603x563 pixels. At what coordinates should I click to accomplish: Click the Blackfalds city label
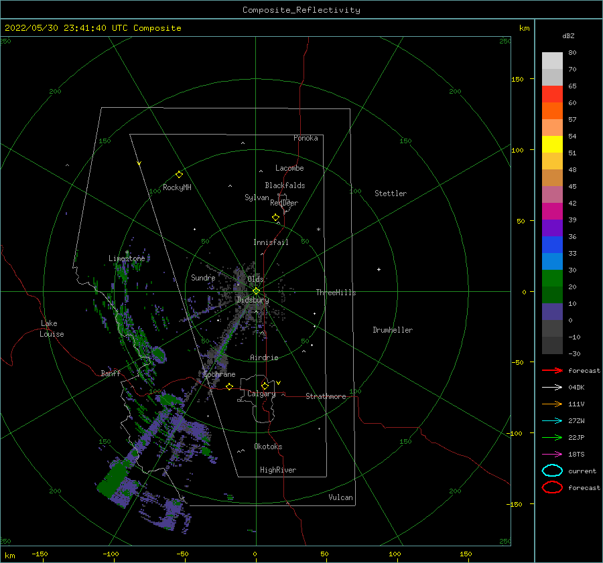click(x=285, y=185)
